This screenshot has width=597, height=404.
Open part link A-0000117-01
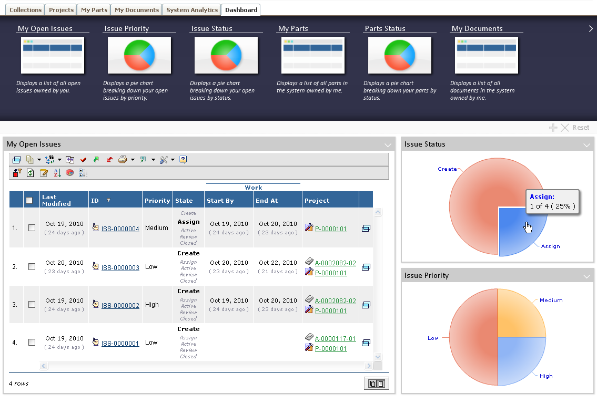click(x=335, y=339)
